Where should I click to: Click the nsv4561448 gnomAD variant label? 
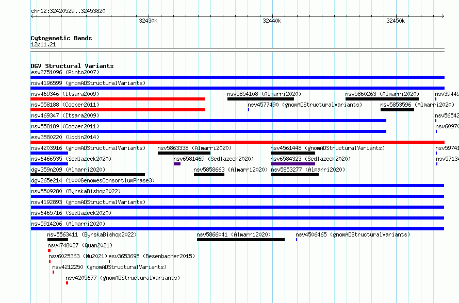(x=327, y=148)
